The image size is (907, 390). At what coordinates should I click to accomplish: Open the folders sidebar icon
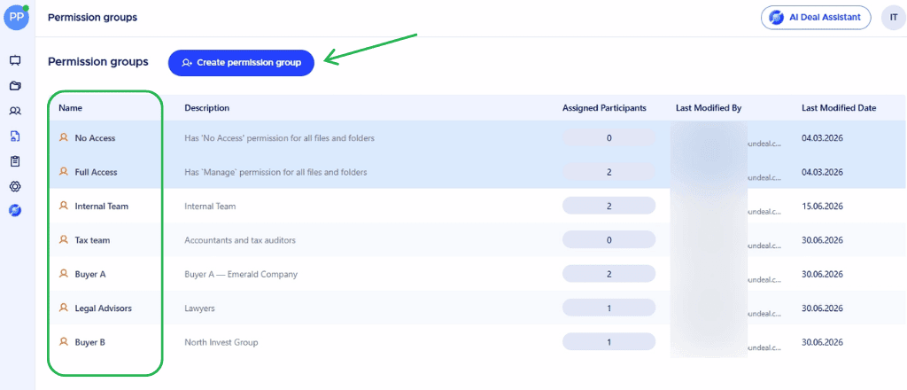pos(16,86)
